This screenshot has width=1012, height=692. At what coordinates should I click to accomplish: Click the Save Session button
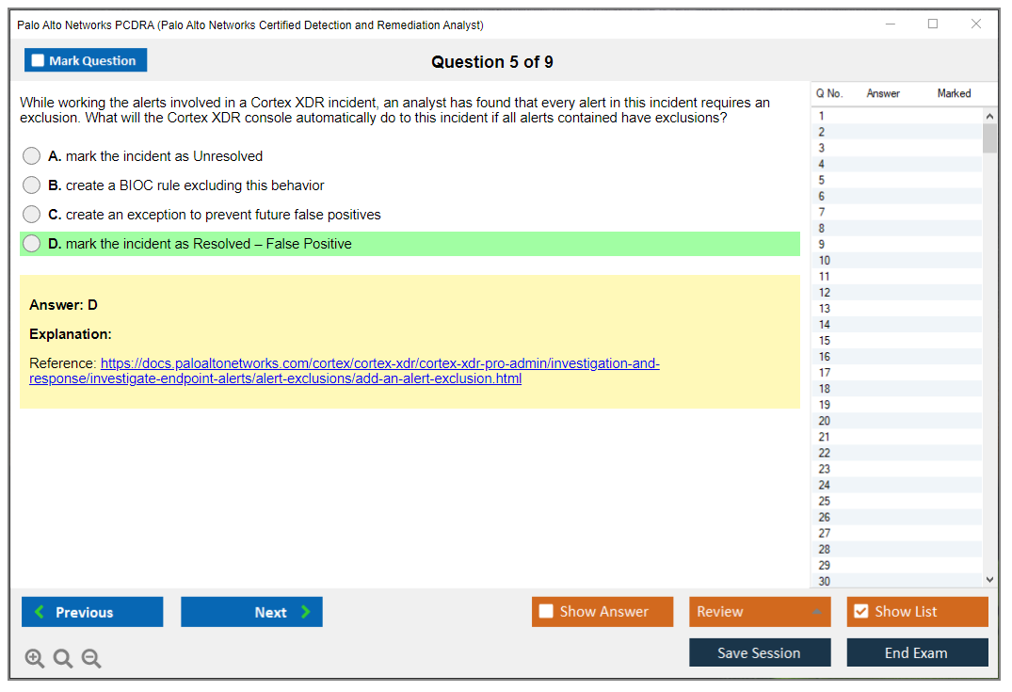pos(759,652)
